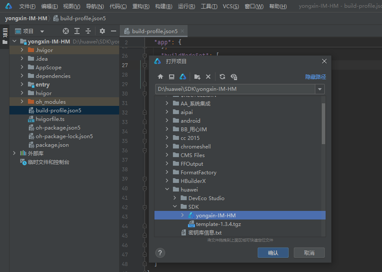
Task: Toggle fold marker at editor line 27
Action: [145, 65]
